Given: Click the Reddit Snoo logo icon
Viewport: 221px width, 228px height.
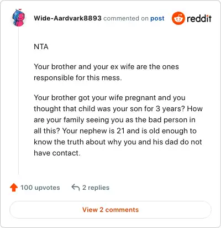Looking at the screenshot, I should tap(178, 18).
